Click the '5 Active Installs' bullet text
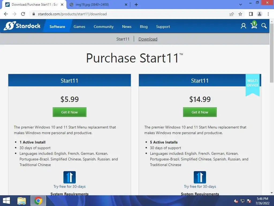 pos(164,142)
